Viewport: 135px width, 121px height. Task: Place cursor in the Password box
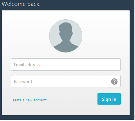(x=66, y=81)
